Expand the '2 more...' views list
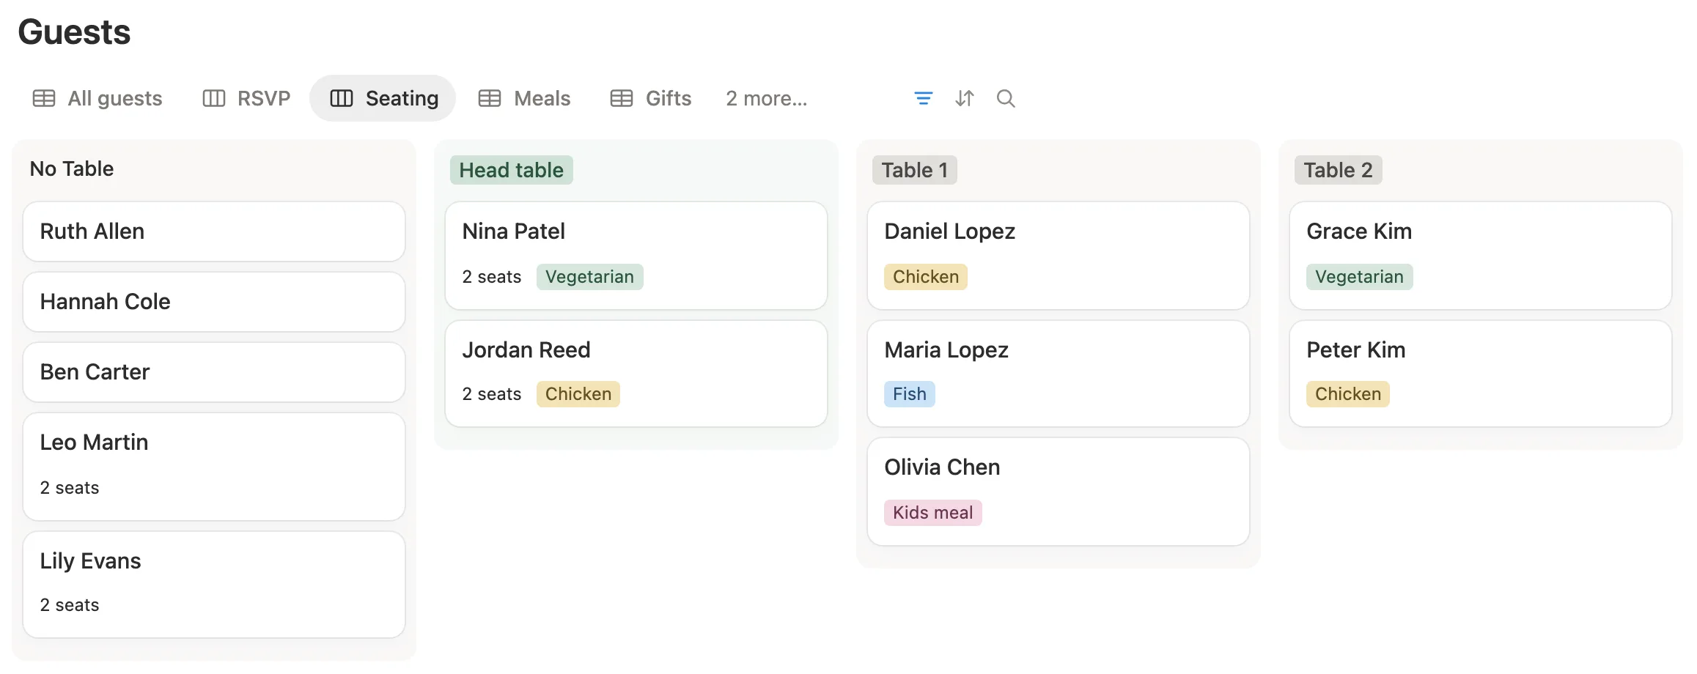1697x674 pixels. (x=767, y=98)
